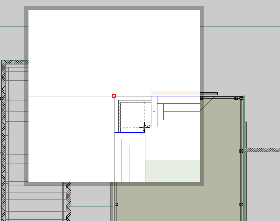
Task: Select the horizontal hatched wall at the top left
Action: [x=13, y=62]
